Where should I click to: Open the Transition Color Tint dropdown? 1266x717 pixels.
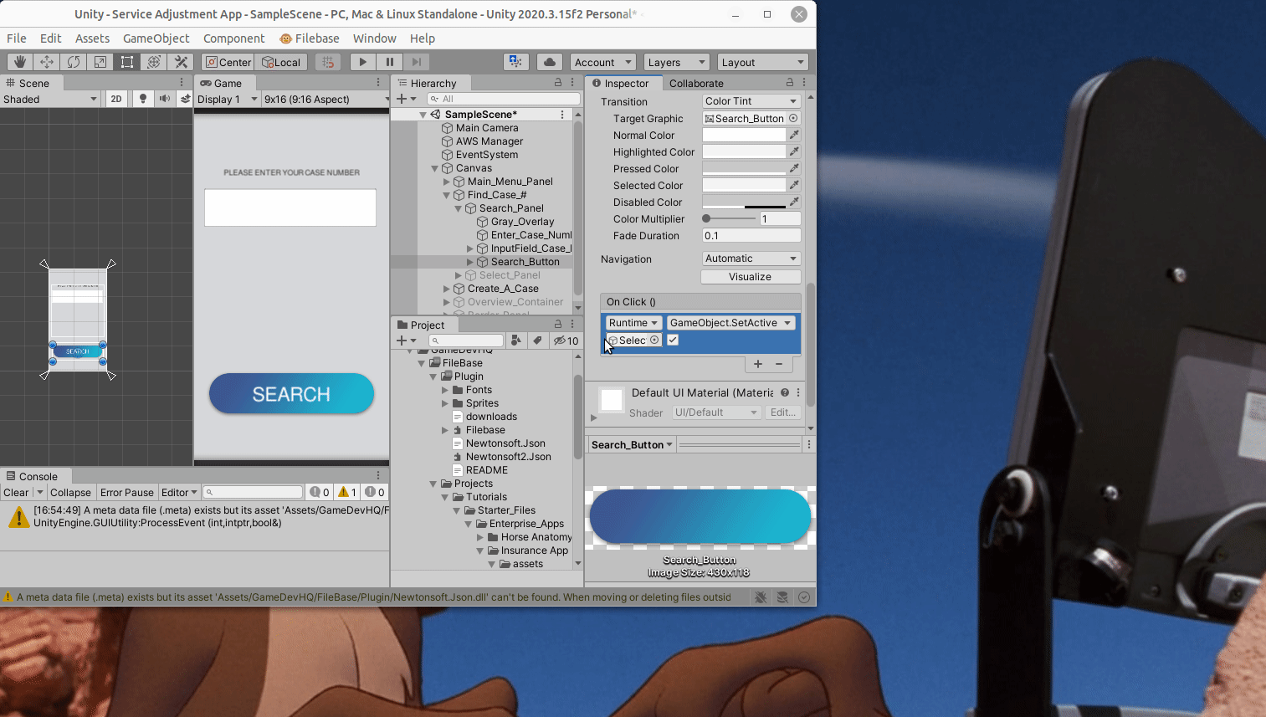(x=751, y=101)
